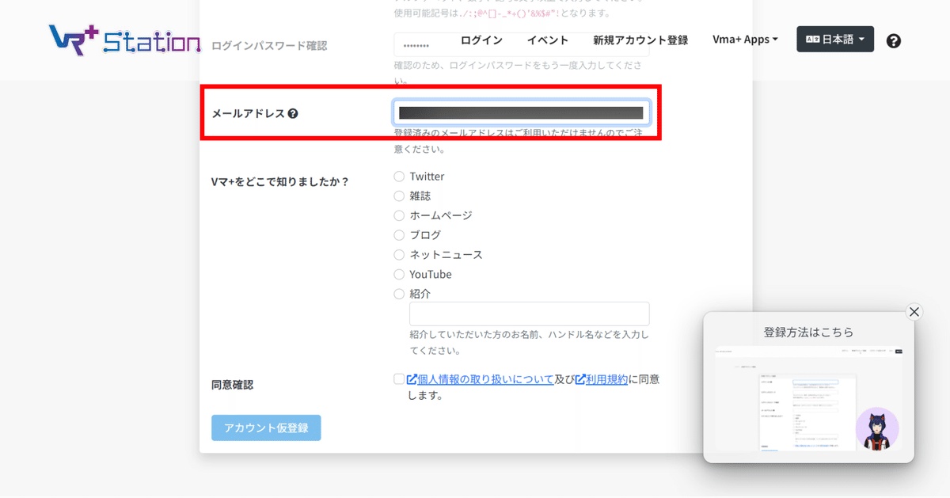Select the Twitter radio button
The width and height of the screenshot is (950, 498).
point(399,177)
